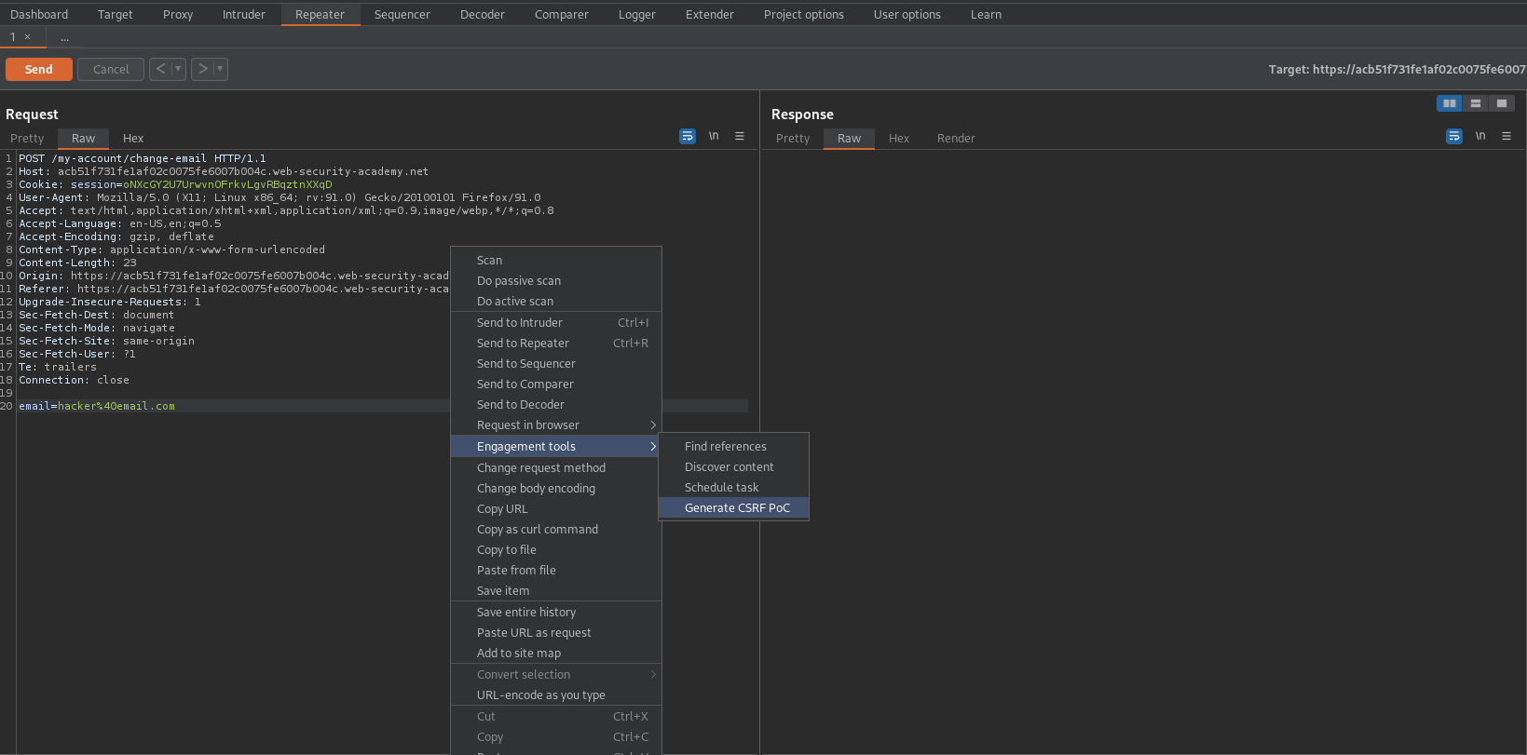The width and height of the screenshot is (1527, 755).
Task: Go forward to next request in history
Action: tap(202, 69)
